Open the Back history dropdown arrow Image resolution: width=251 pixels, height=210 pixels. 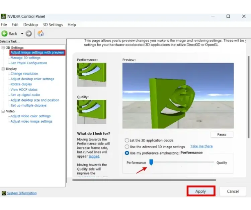(22, 33)
